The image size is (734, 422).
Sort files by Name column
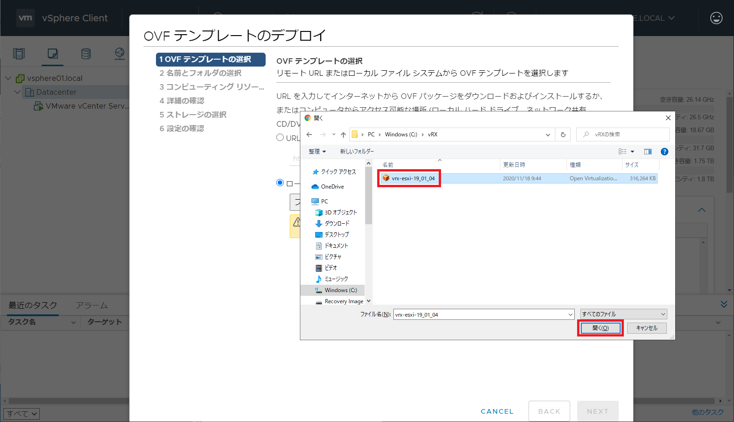[x=388, y=165]
